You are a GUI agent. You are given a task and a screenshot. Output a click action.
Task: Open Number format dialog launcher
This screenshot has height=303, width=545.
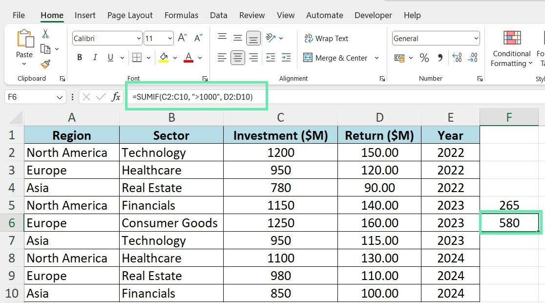(480, 79)
